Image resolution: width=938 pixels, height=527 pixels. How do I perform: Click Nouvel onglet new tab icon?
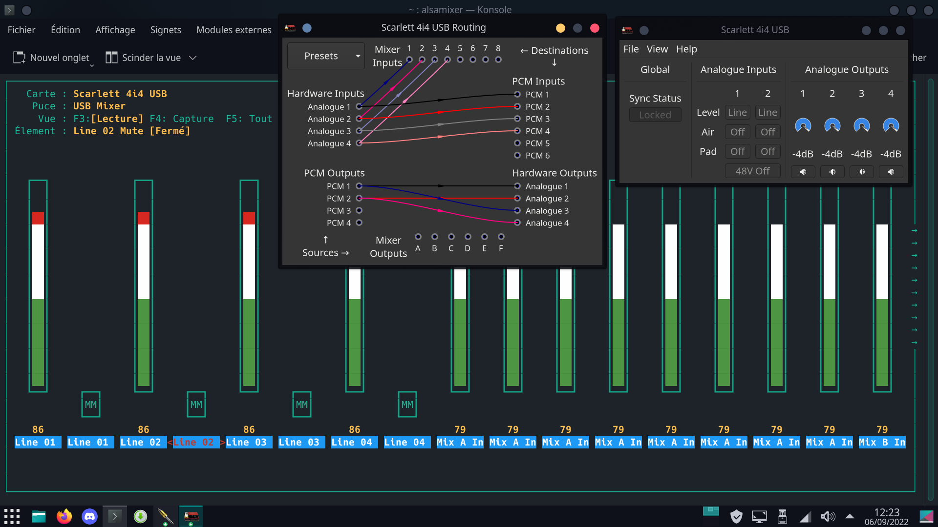pyautogui.click(x=19, y=58)
